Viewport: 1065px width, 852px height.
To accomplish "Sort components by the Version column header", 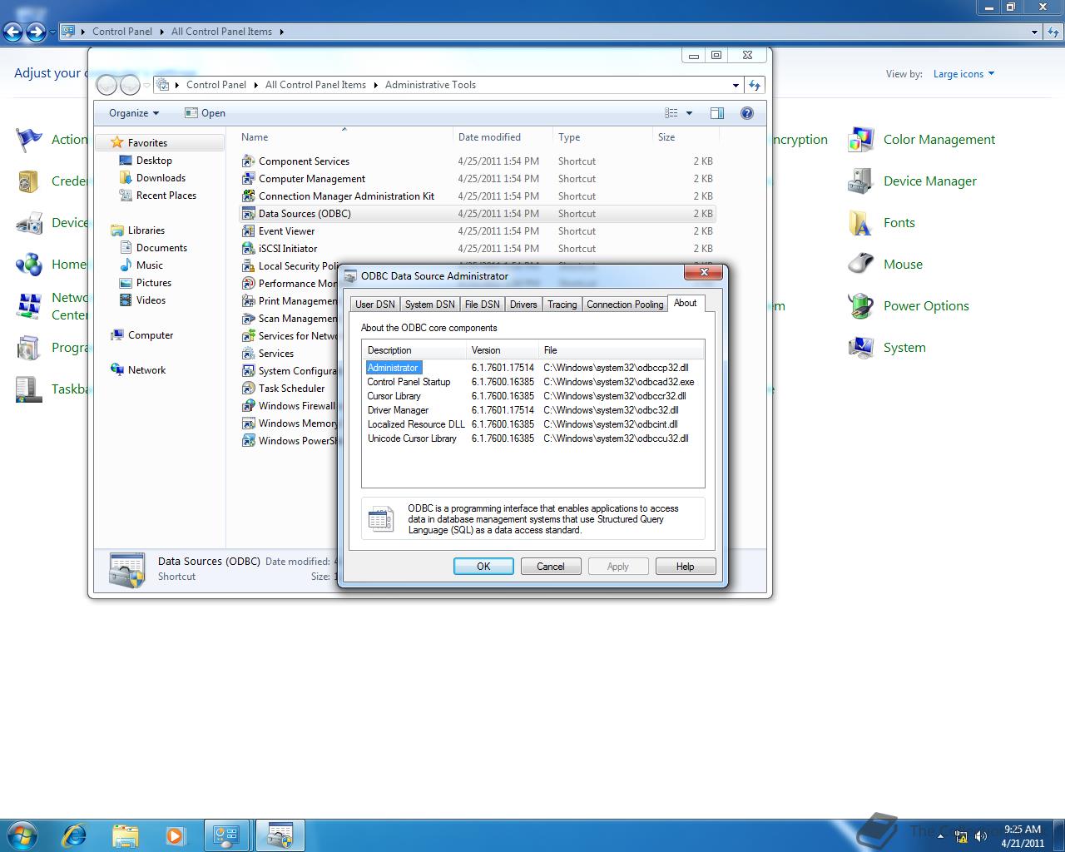I will point(502,350).
